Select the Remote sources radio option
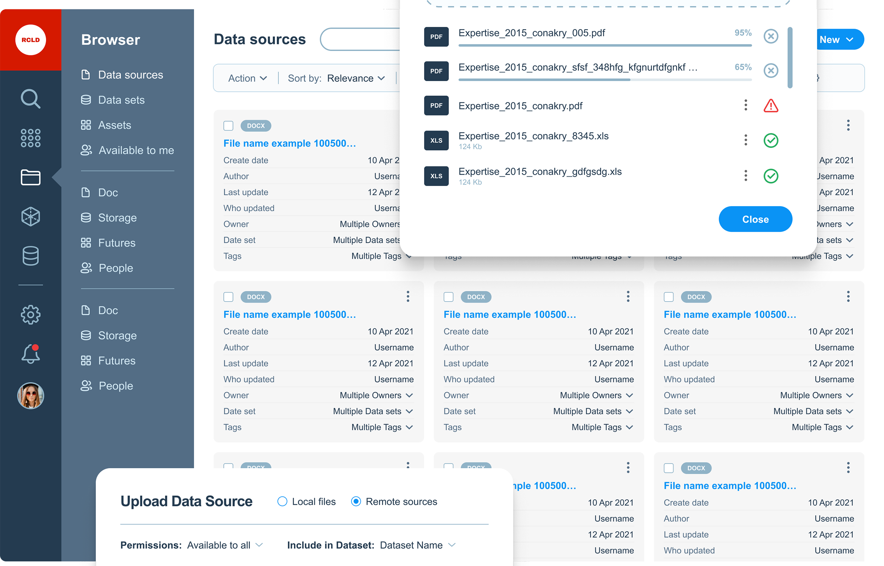The image size is (884, 566). [356, 501]
